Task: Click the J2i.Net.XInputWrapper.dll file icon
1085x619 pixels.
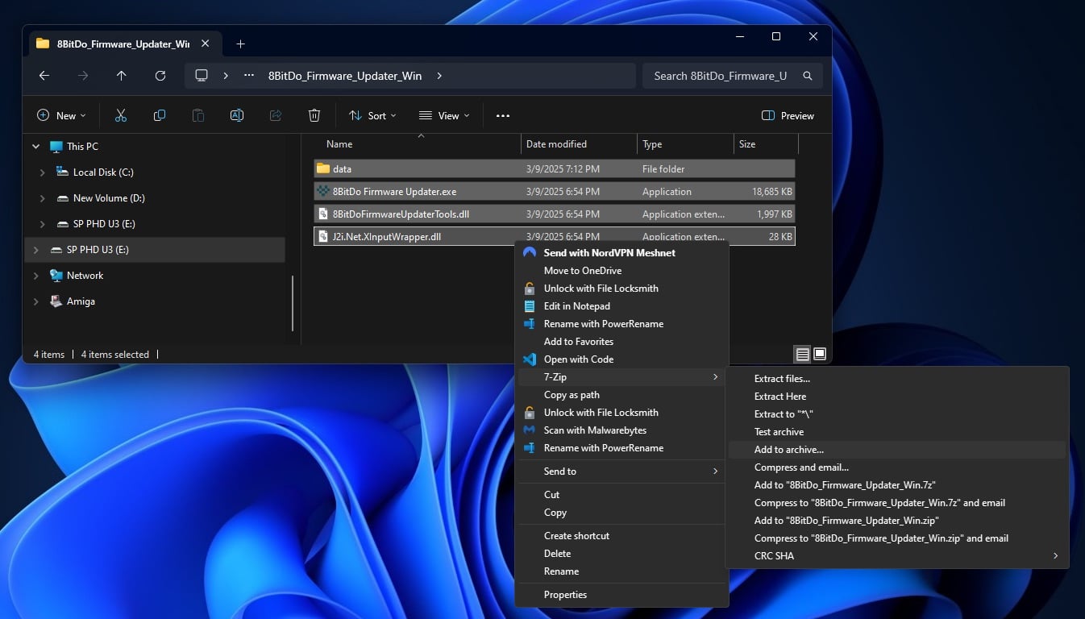Action: 323,237
